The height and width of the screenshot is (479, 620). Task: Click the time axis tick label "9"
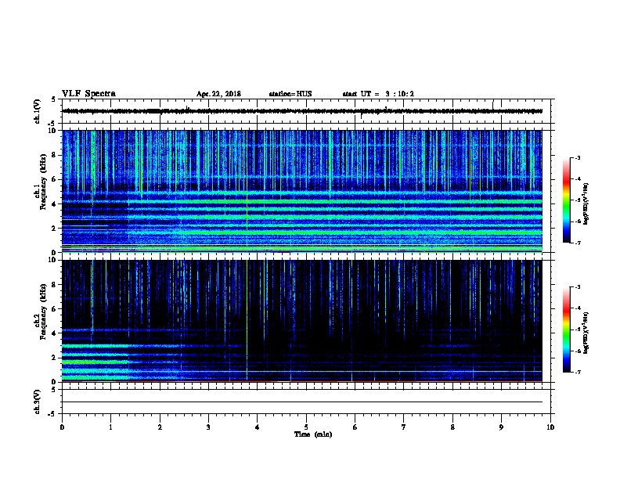click(501, 427)
